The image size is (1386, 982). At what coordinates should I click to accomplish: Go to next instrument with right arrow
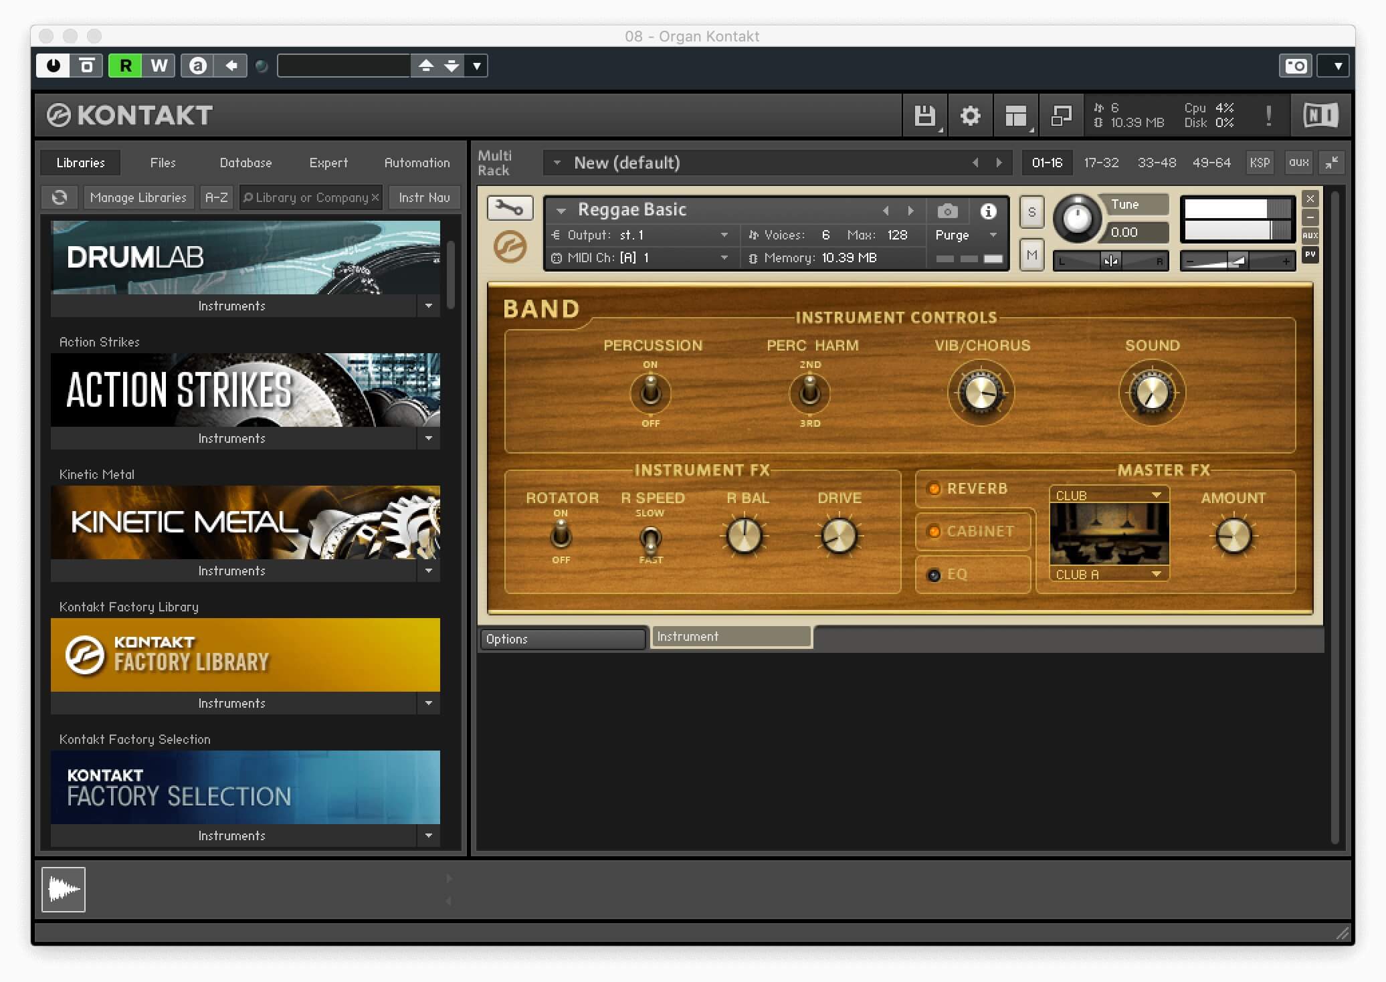tap(910, 211)
